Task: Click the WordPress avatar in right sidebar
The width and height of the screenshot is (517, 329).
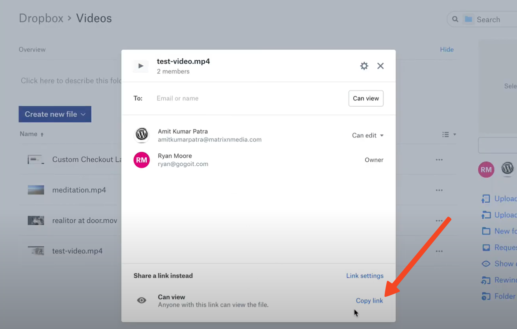Action: pyautogui.click(x=508, y=169)
